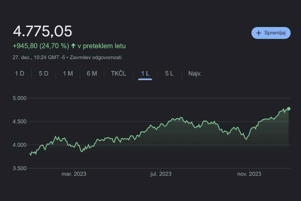Viewport: 301px width, 201px height.
Task: Select the TKČL year-to-date tab
Action: [x=118, y=73]
